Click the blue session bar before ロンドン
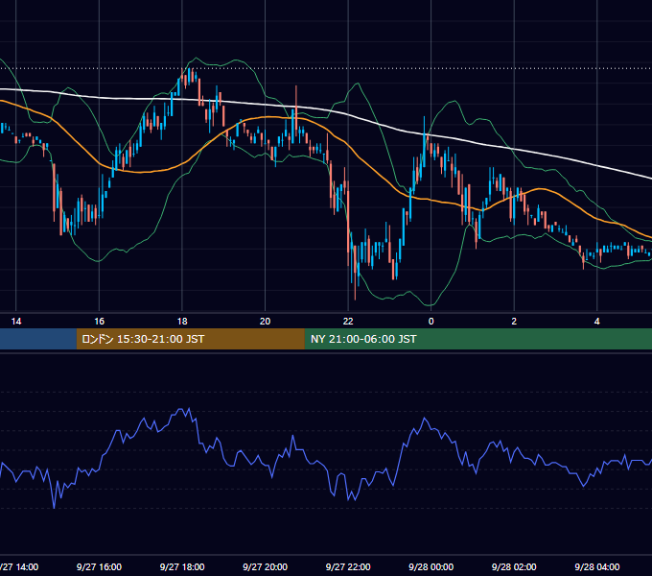The width and height of the screenshot is (652, 576). (x=38, y=339)
